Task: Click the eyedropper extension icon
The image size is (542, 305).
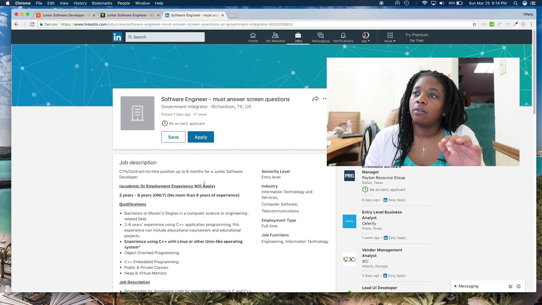Action: [515, 24]
